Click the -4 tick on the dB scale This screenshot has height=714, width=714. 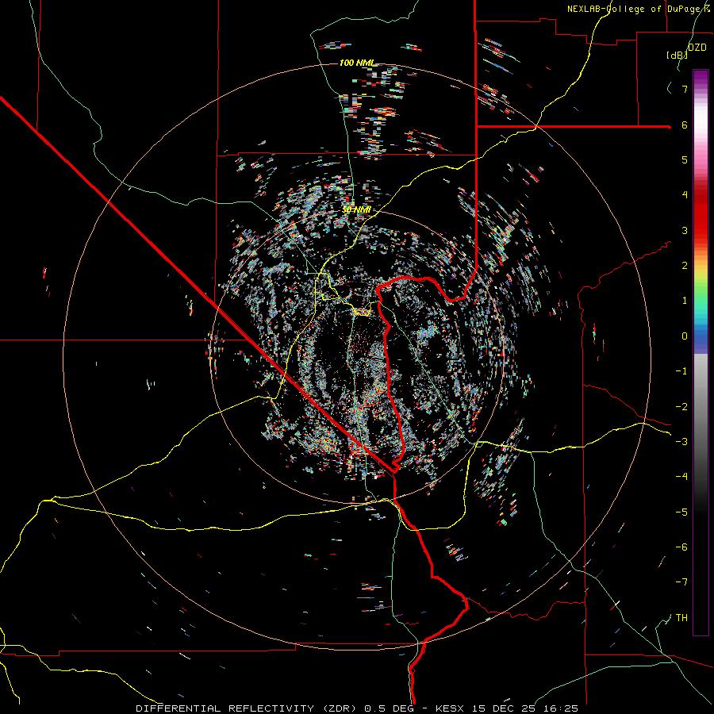pyautogui.click(x=682, y=476)
